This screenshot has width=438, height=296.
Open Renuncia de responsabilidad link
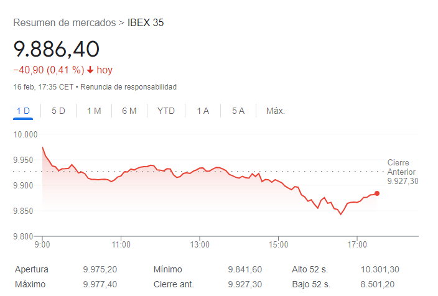pos(128,87)
